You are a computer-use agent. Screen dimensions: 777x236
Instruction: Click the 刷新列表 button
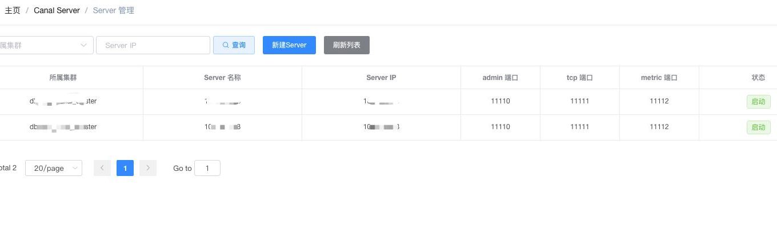346,45
